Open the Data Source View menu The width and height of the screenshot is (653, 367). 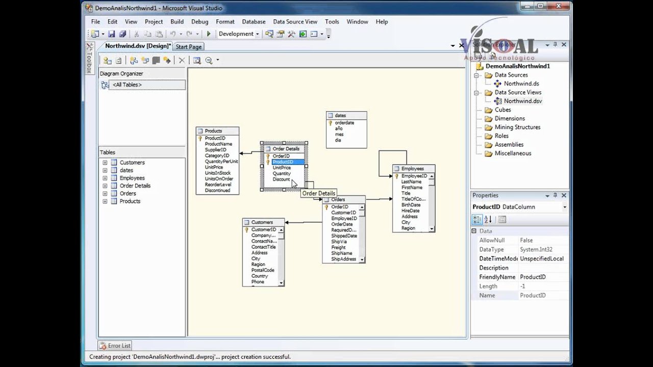tap(295, 21)
